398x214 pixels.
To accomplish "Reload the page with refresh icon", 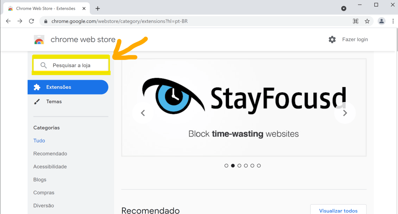I will click(31, 21).
